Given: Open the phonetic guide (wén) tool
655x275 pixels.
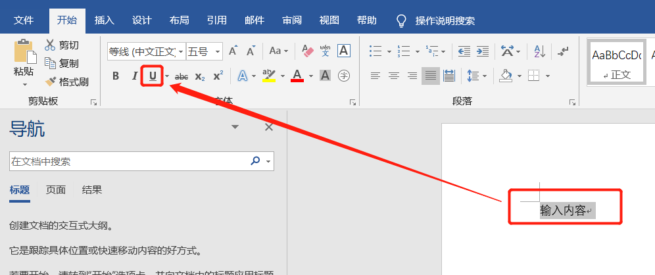Looking at the screenshot, I should [x=325, y=51].
